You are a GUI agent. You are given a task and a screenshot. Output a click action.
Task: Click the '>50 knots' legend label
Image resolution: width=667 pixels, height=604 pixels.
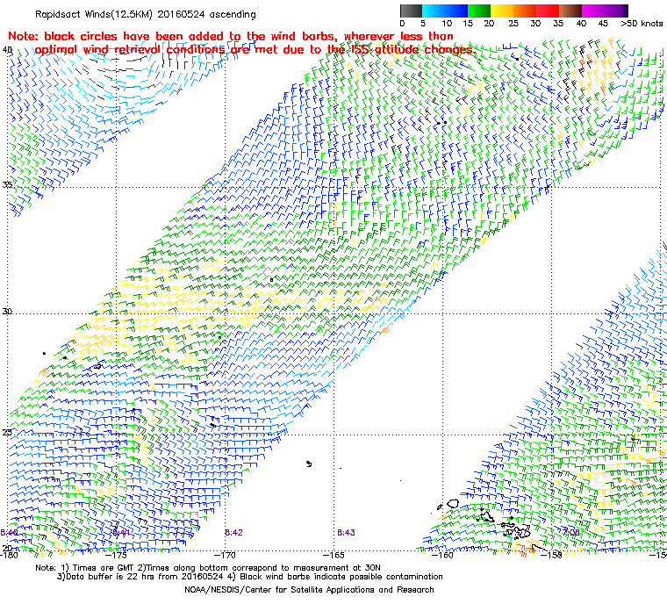[642, 24]
